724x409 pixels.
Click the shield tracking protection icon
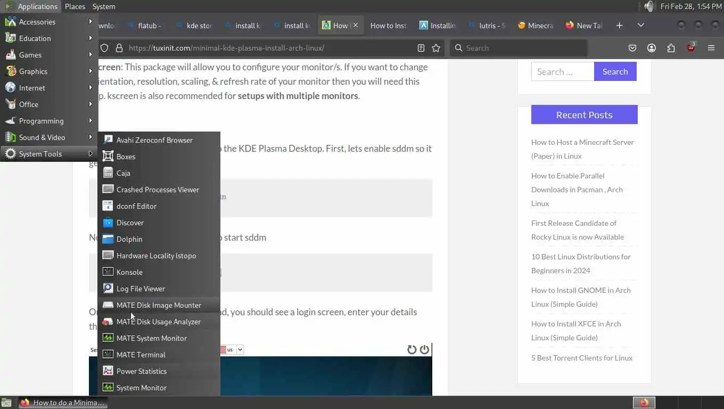[104, 48]
